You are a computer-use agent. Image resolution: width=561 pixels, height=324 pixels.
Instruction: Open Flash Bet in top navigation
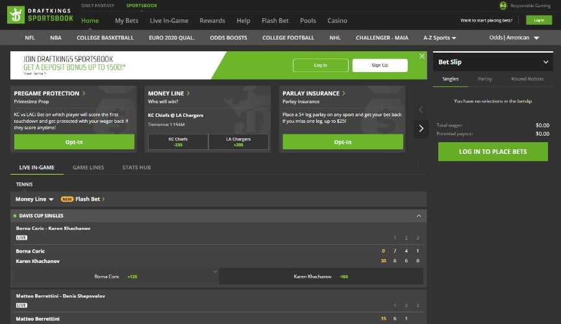275,21
